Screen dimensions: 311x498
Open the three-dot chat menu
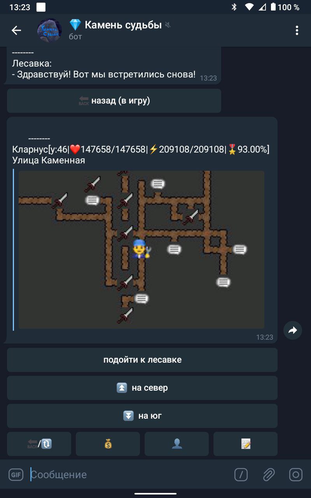pyautogui.click(x=297, y=30)
